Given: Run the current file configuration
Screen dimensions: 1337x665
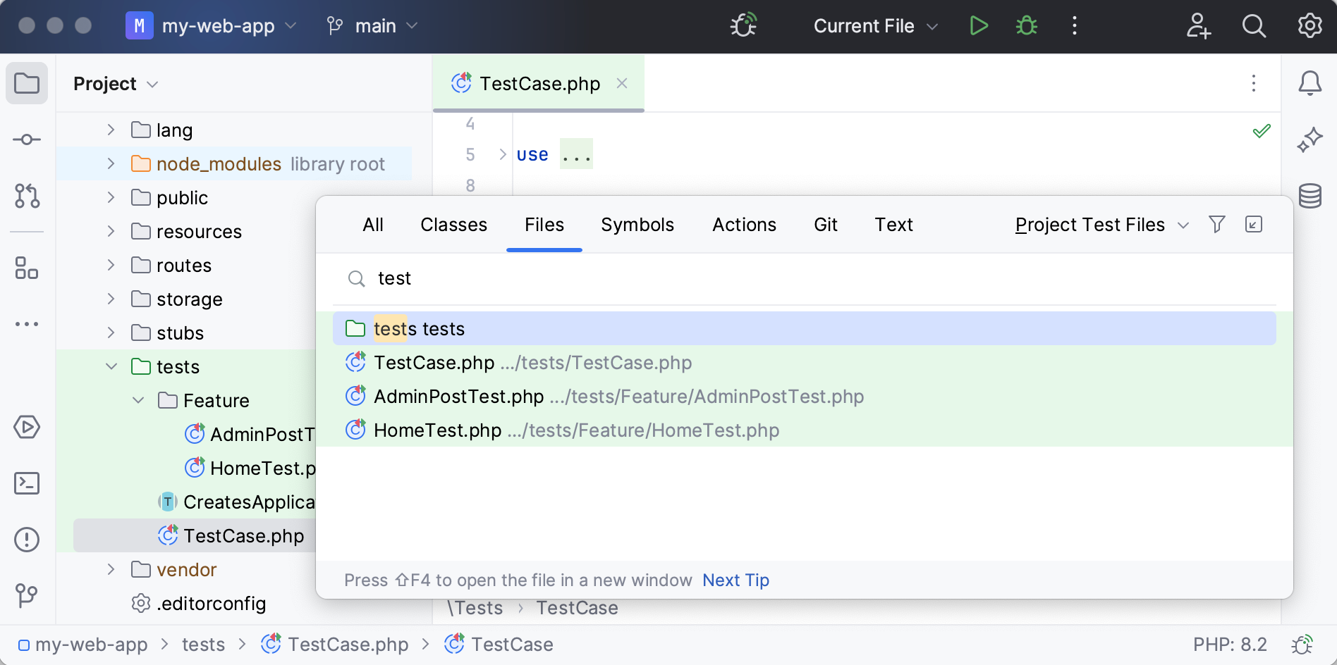Looking at the screenshot, I should coord(978,25).
